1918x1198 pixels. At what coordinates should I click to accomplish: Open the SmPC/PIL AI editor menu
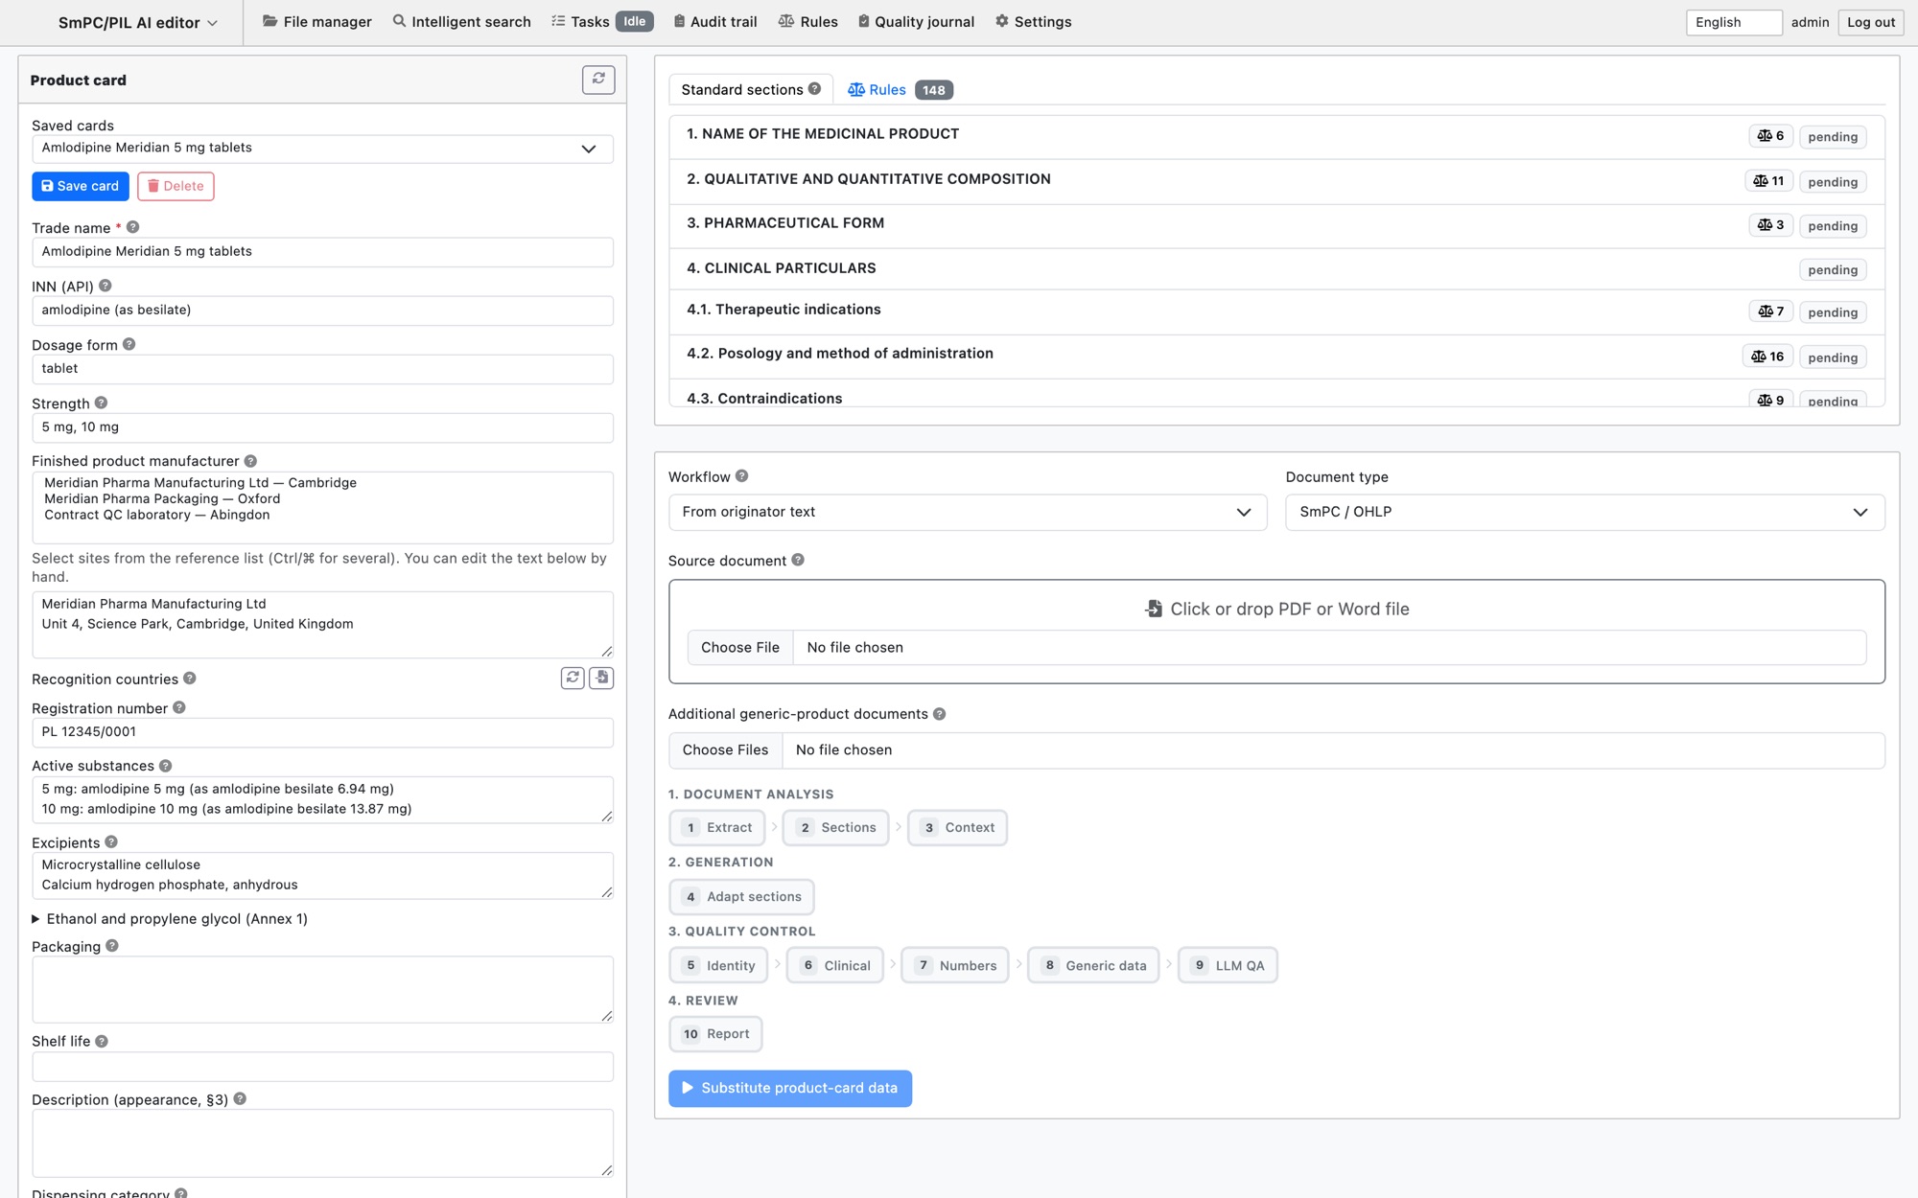click(x=138, y=22)
